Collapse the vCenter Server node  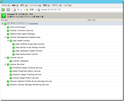[5, 57]
